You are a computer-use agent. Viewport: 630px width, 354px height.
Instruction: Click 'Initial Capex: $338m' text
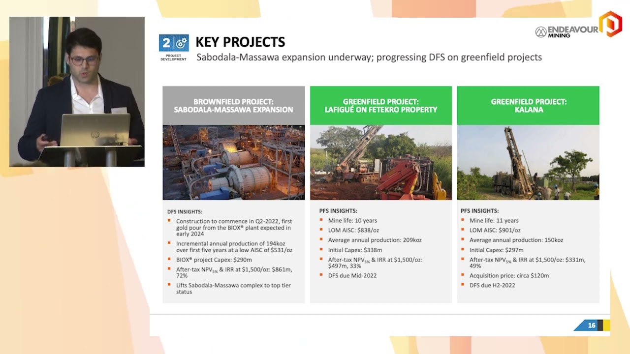(x=355, y=250)
